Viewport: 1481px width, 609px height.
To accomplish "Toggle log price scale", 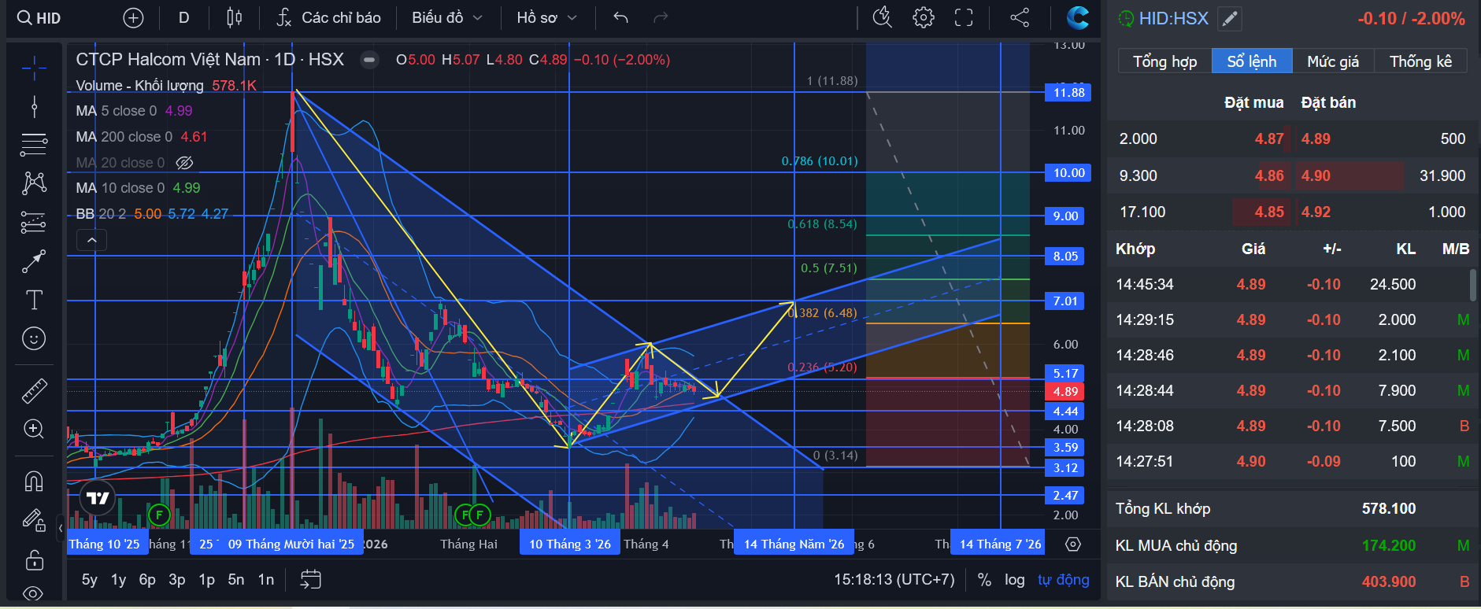I will click(x=1015, y=580).
